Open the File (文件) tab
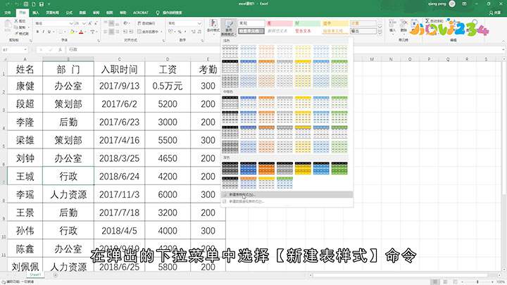Image resolution: width=507 pixels, height=285 pixels. coord(8,13)
